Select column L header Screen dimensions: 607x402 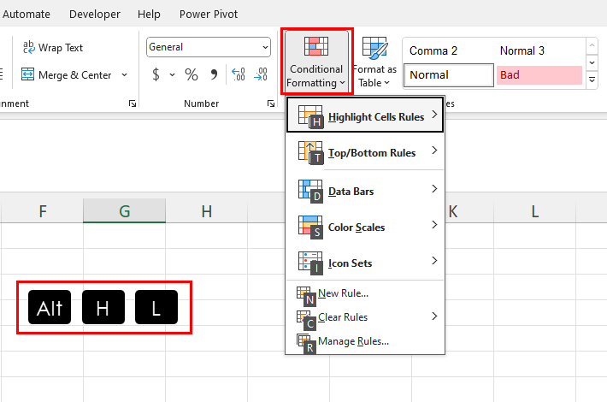[x=534, y=211]
